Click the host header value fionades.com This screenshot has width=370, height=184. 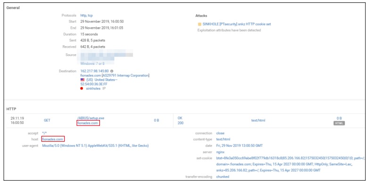click(x=53, y=139)
